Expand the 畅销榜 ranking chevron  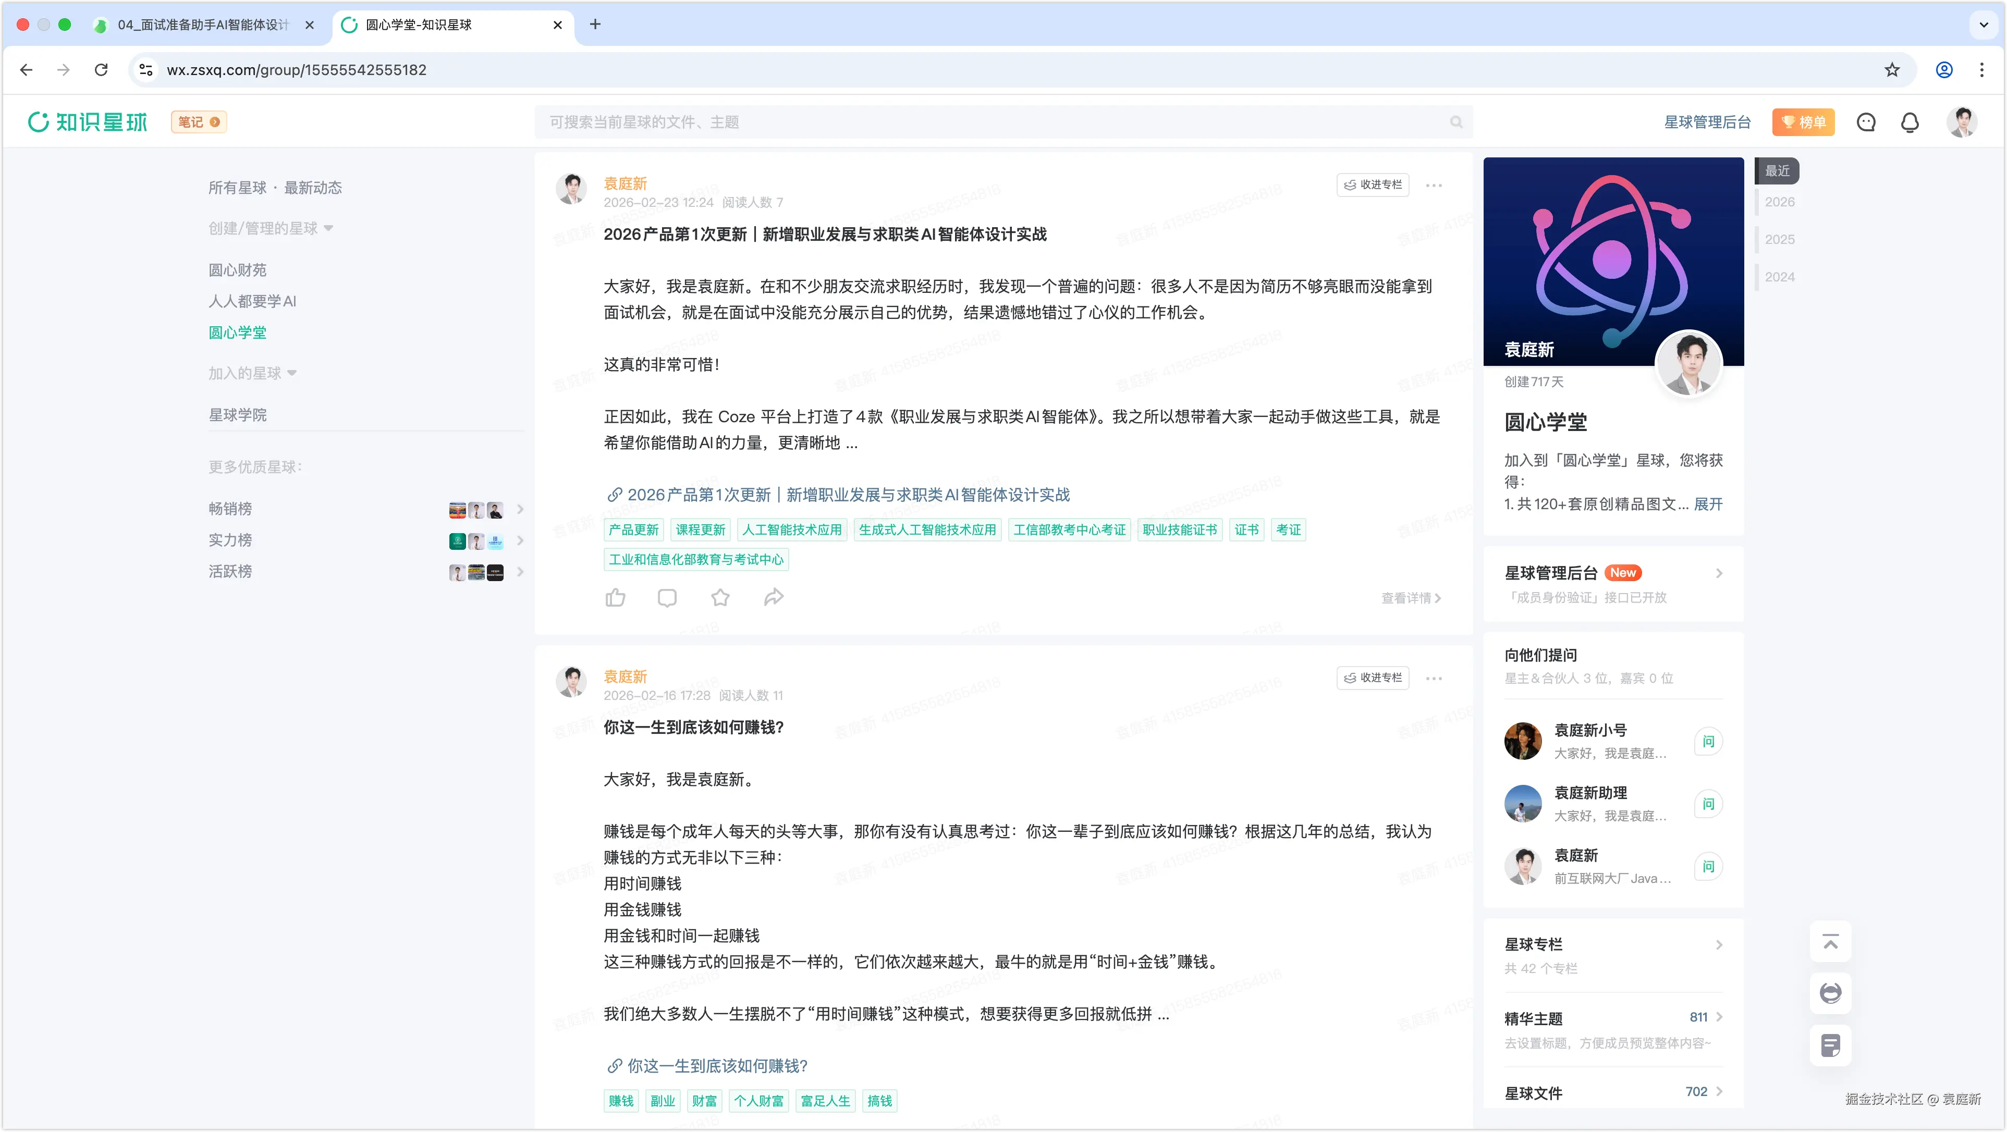coord(520,509)
